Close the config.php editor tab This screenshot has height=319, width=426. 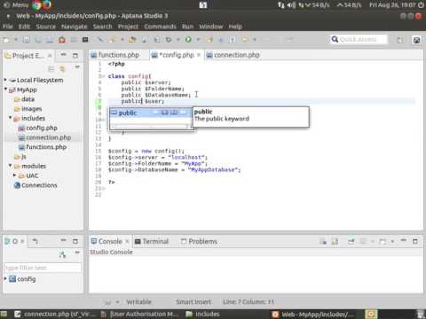click(199, 55)
